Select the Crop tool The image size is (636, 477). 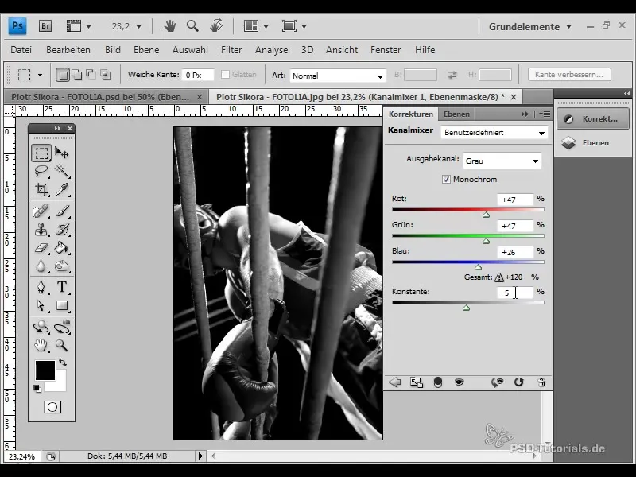pos(42,189)
